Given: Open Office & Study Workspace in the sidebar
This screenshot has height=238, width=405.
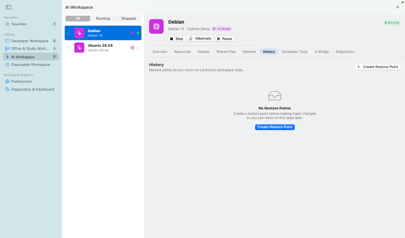Looking at the screenshot, I should click(31, 49).
